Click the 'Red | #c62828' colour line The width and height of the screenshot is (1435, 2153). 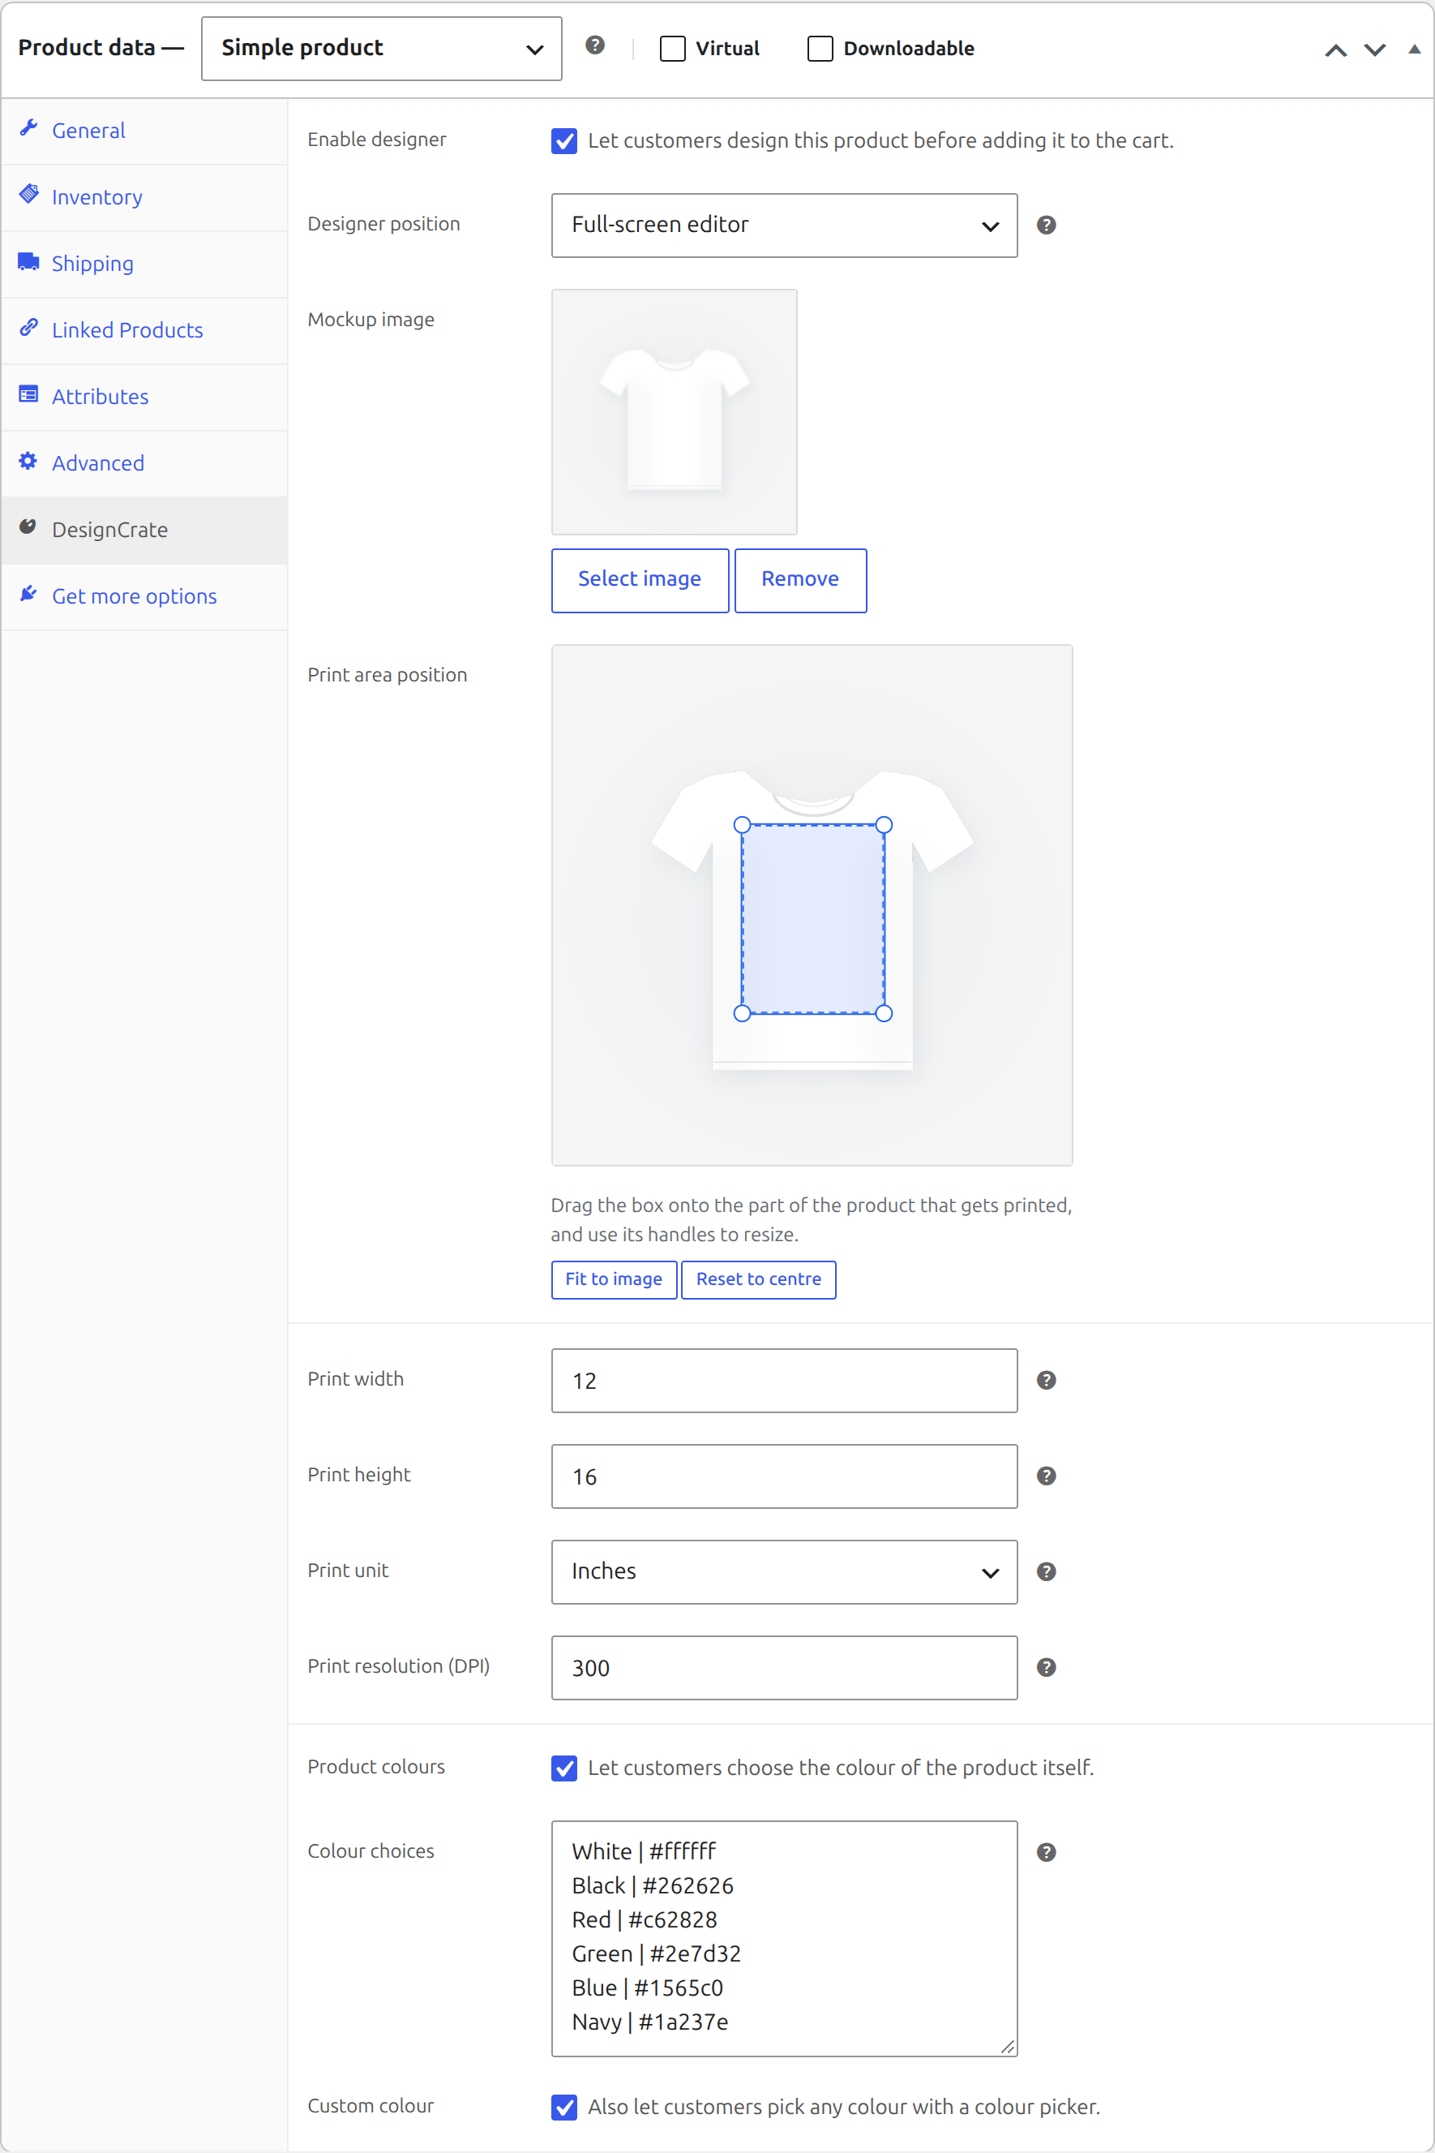645,1919
